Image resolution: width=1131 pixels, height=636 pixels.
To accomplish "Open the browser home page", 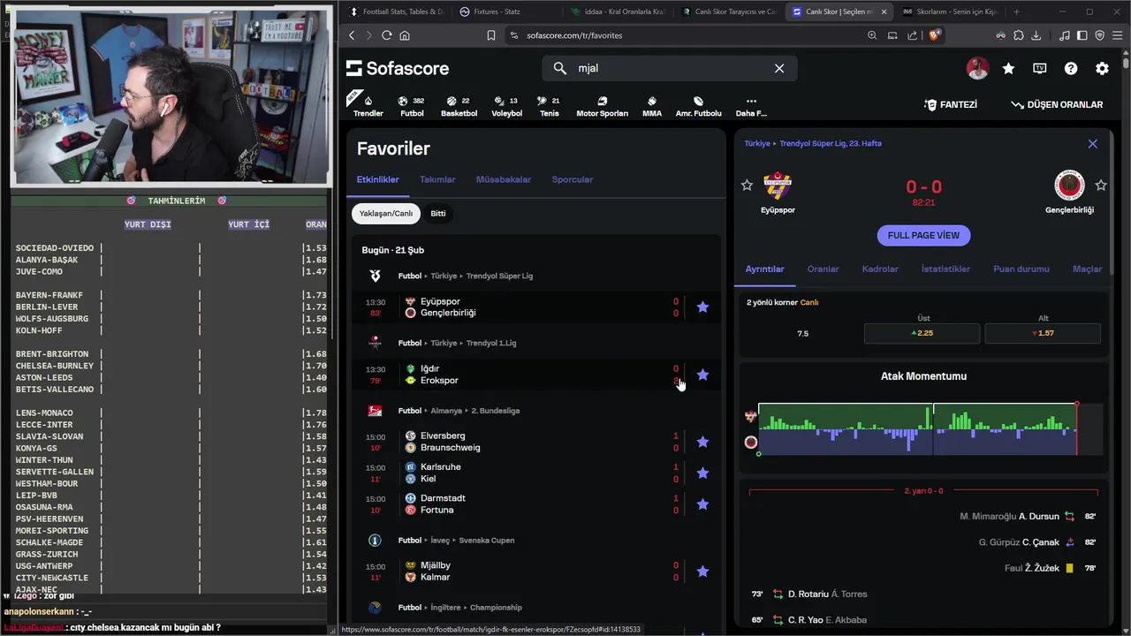I will 405,35.
